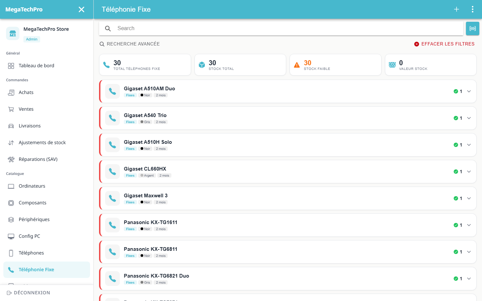
Task: Click the phone icon for Gigaset A540 Trio
Action: [112, 118]
